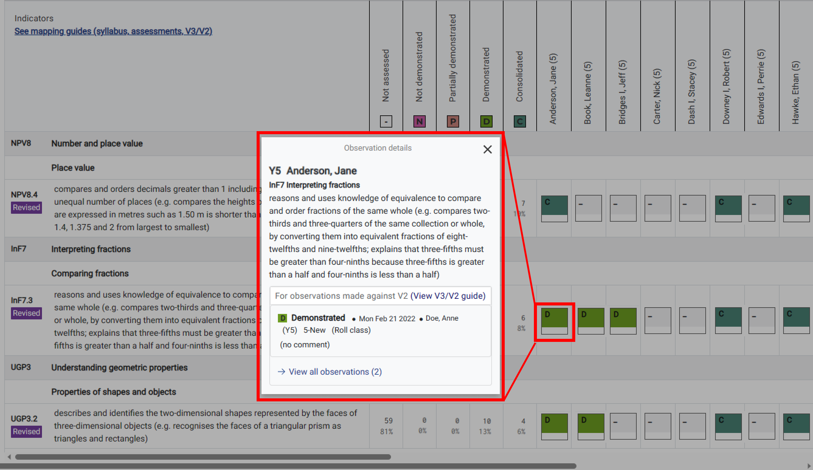Viewport: 813px width, 470px height.
Task: Click the left arrow of horizontal scrollbar
Action: [9, 457]
